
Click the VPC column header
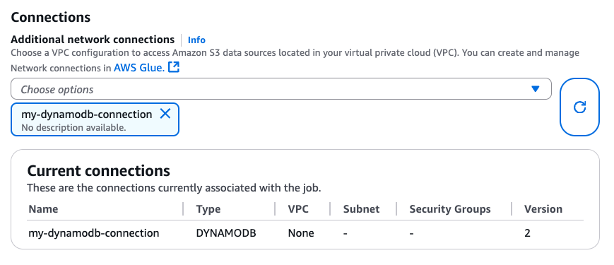click(x=298, y=209)
